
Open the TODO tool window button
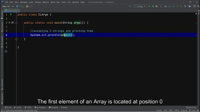point(28,107)
